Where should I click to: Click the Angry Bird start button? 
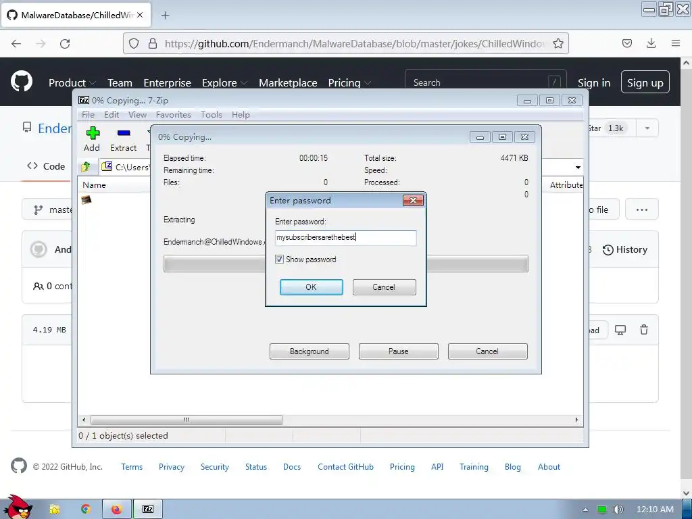coord(17,507)
